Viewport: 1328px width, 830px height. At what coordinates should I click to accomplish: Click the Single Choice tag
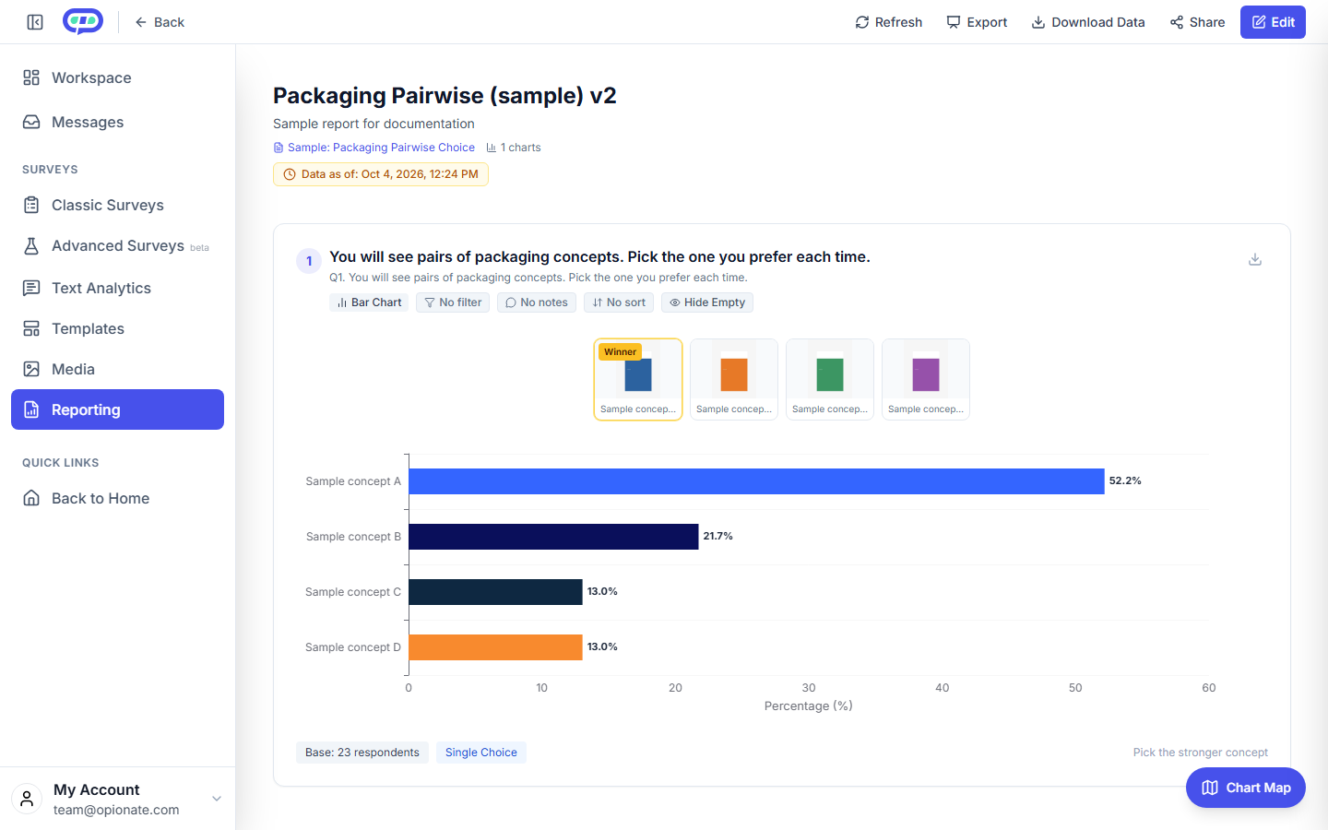coord(481,753)
